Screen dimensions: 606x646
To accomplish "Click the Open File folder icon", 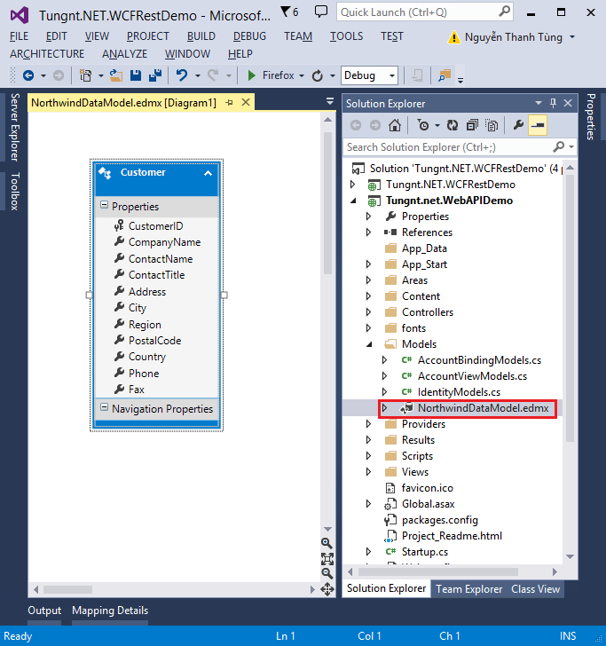I will click(x=116, y=75).
